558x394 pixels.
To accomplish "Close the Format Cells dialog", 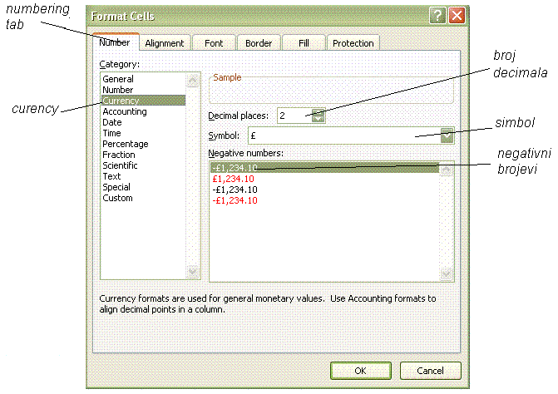I will pos(456,16).
